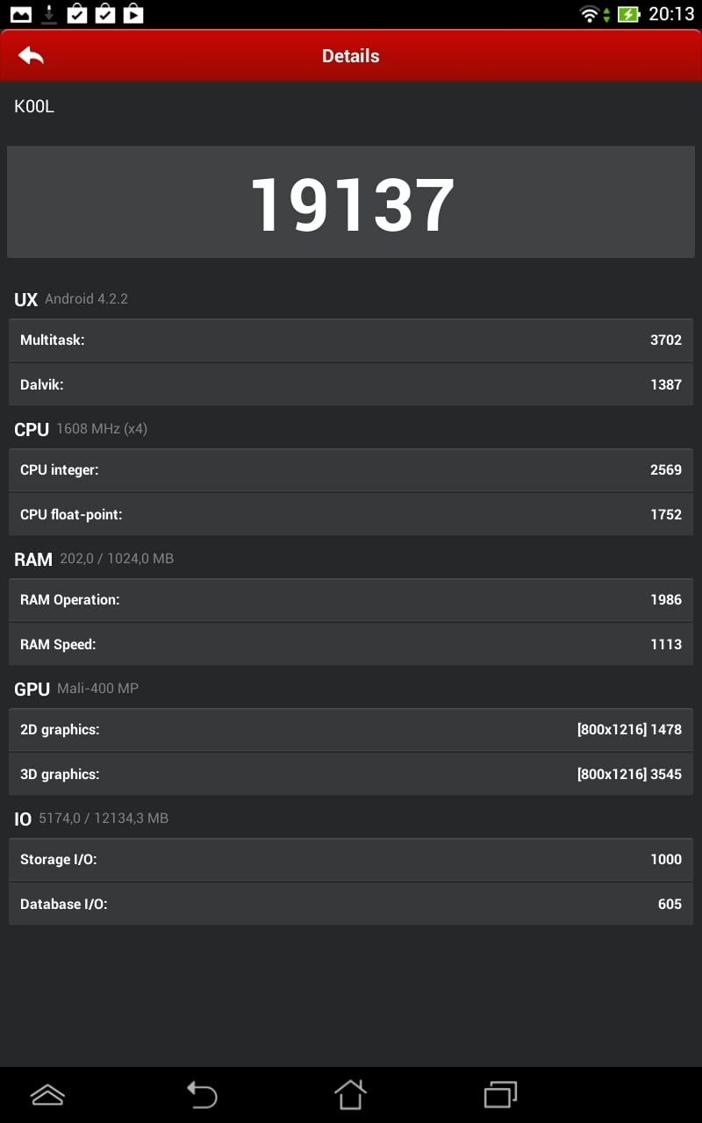Open the download notification icon
The image size is (702, 1123).
pos(49,13)
